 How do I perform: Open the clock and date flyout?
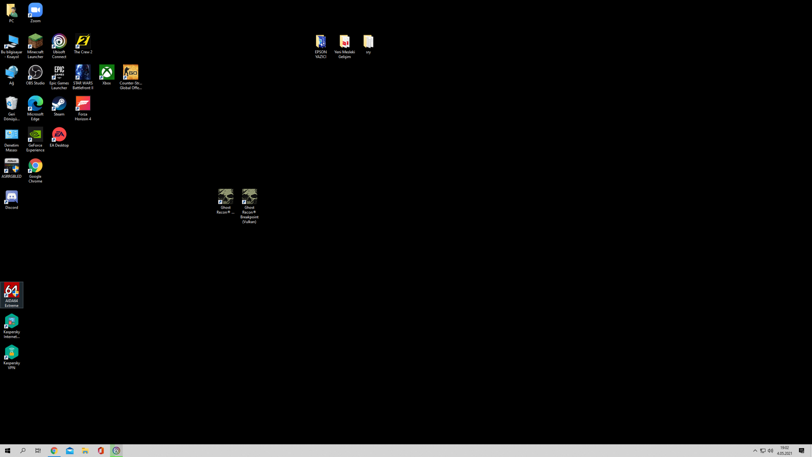point(785,451)
